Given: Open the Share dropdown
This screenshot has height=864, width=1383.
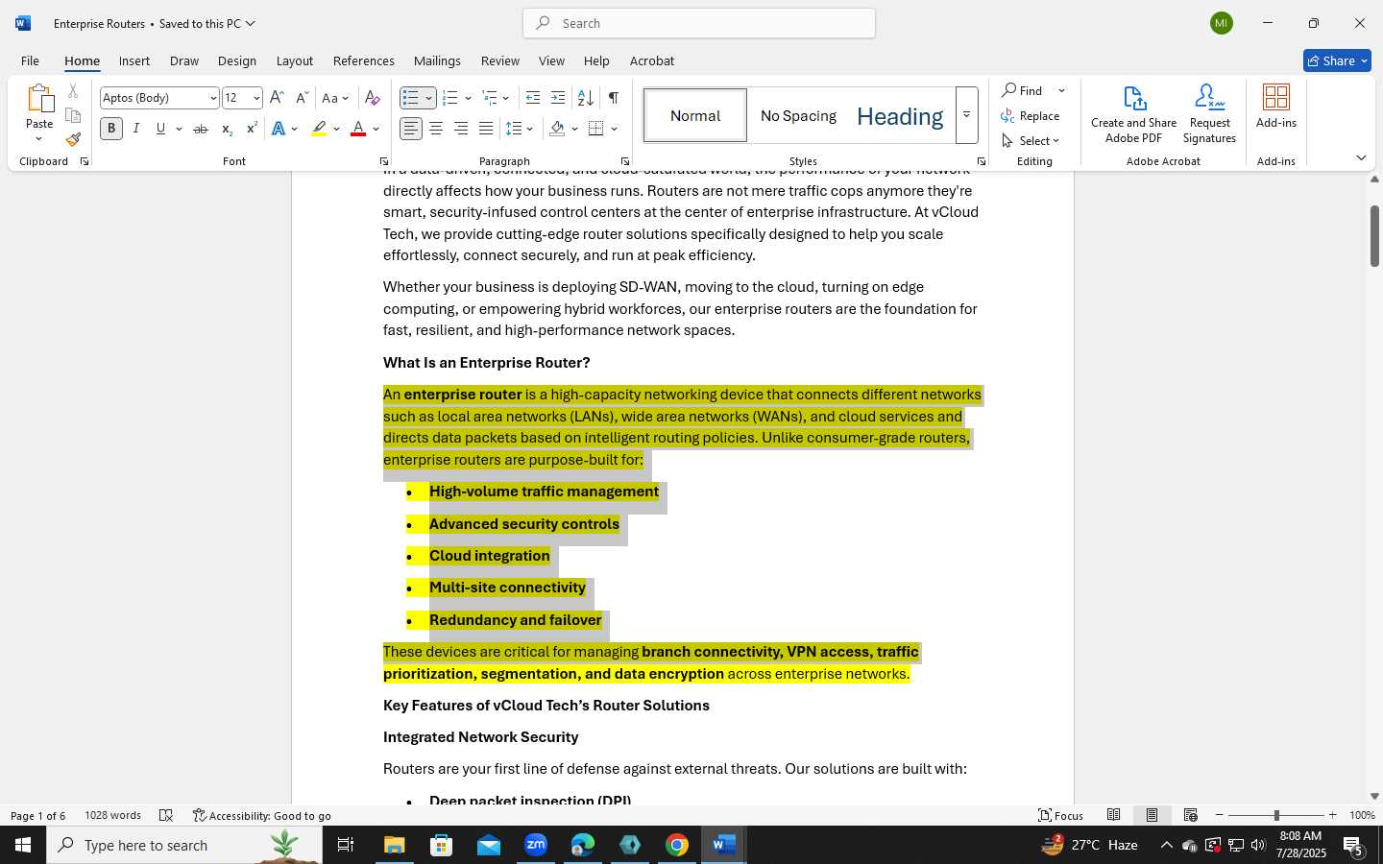Looking at the screenshot, I should coord(1337,60).
